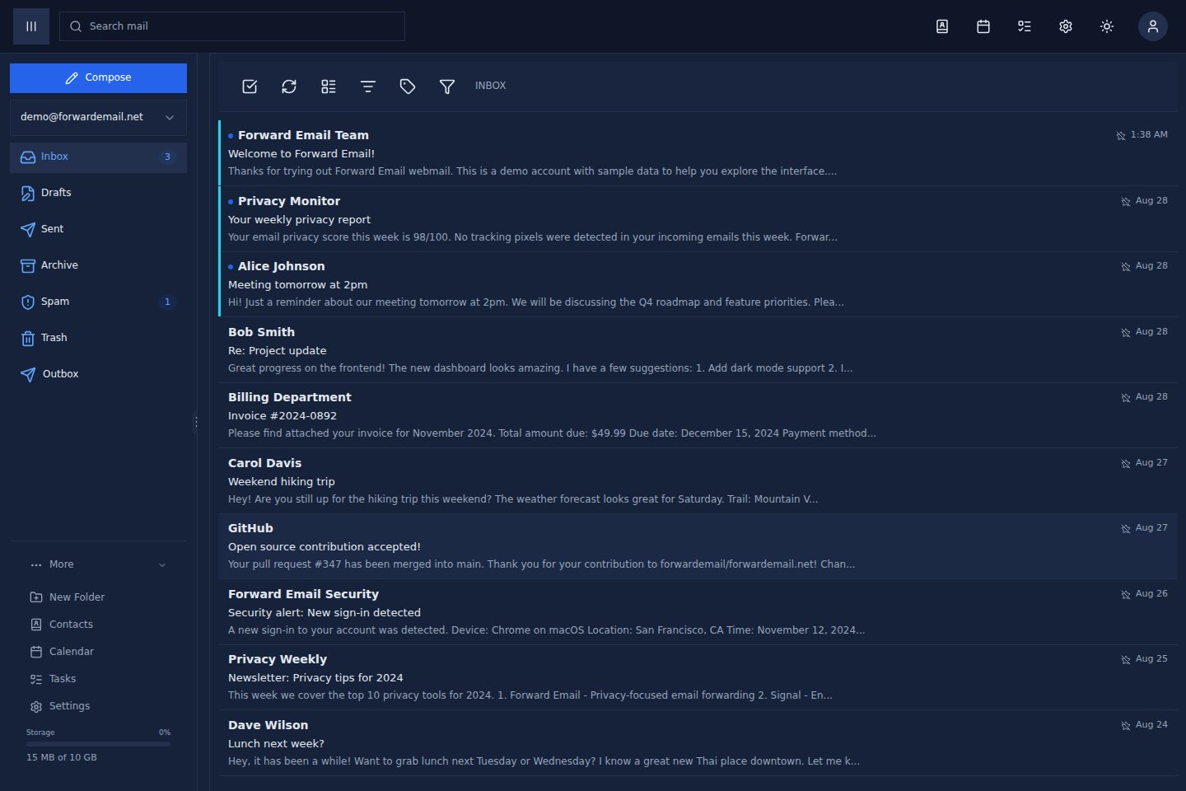1186x791 pixels.
Task: Click icon beside Billing Department date
Action: [x=1126, y=398]
